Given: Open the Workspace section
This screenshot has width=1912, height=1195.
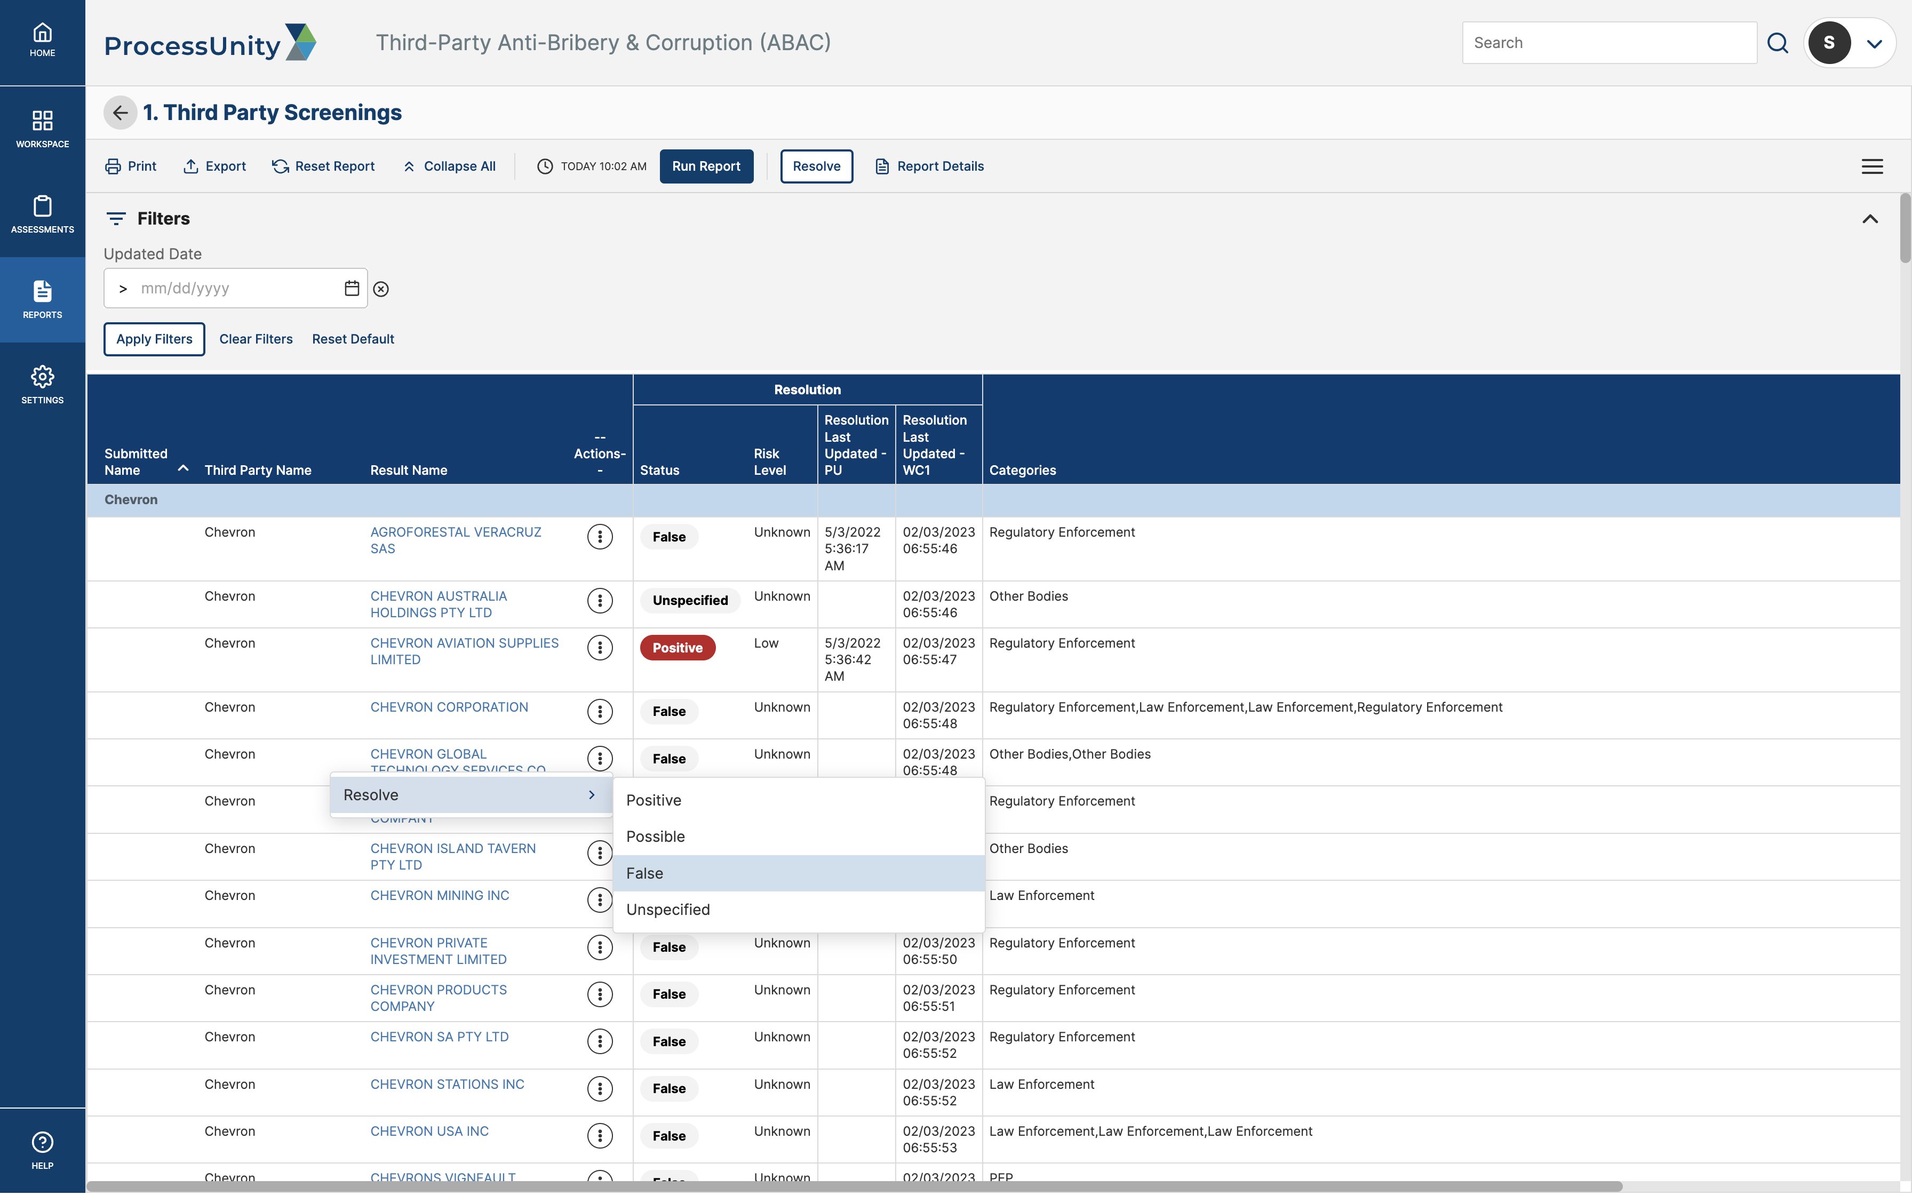Looking at the screenshot, I should [x=43, y=129].
